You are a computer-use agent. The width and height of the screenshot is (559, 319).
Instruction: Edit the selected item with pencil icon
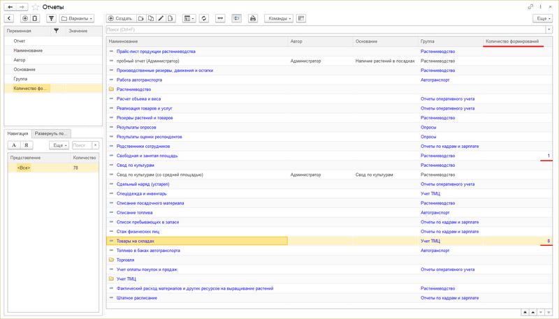tap(161, 19)
